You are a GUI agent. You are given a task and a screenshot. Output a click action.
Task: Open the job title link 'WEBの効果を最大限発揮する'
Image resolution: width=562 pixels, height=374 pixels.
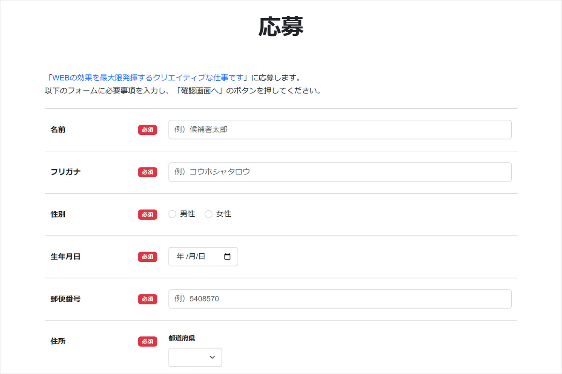[x=148, y=78]
